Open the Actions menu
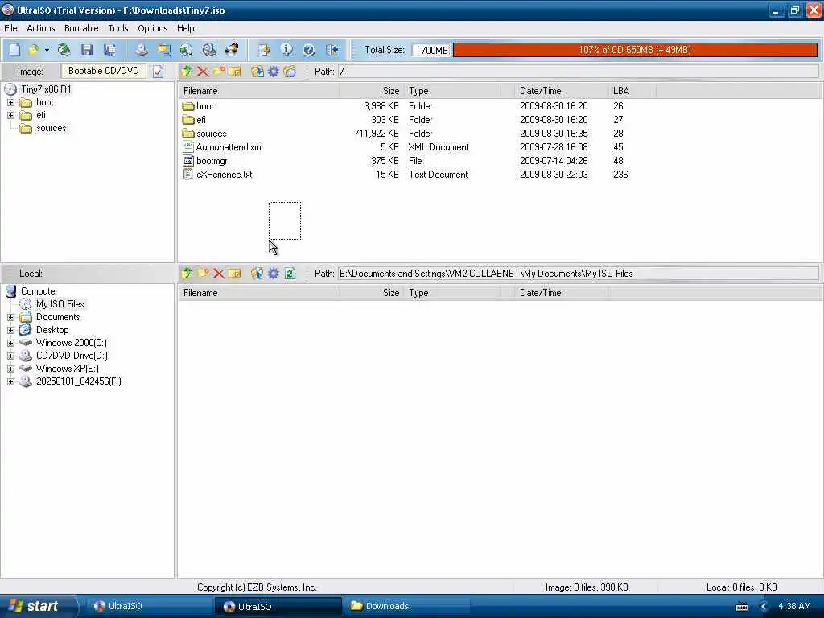The width and height of the screenshot is (824, 618). [41, 28]
